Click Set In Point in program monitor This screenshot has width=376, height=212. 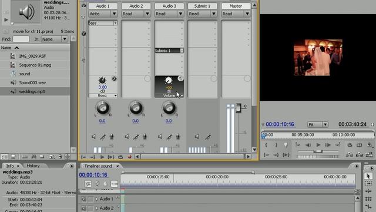266,145
